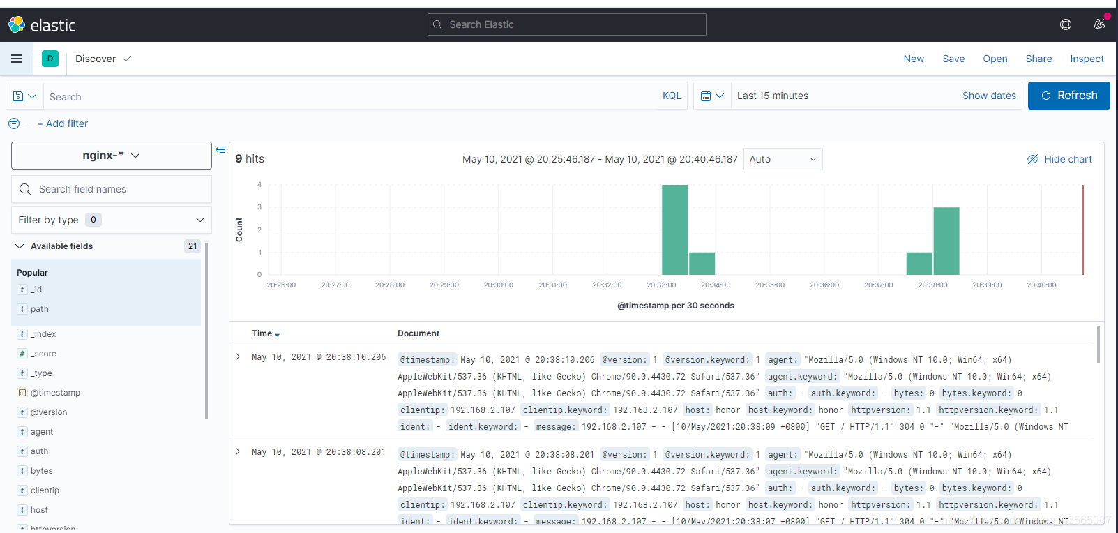Click the Refresh button
The image size is (1118, 533).
point(1069,96)
